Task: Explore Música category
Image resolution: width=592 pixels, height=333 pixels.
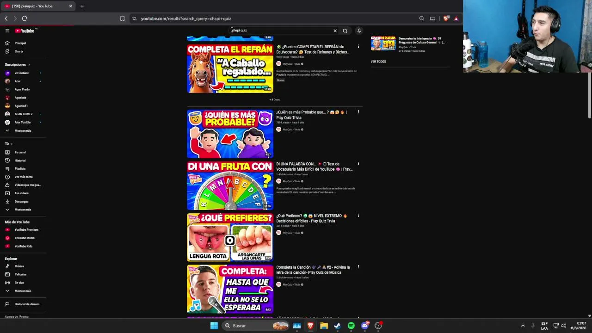Action: pos(19,266)
